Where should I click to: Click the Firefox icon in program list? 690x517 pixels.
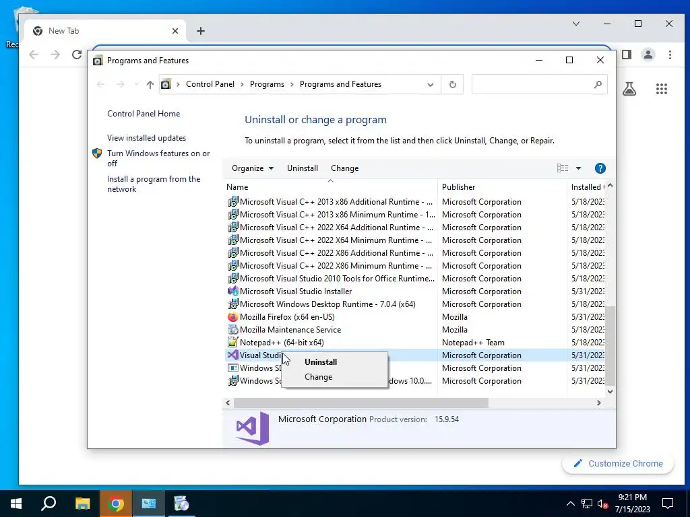232,316
